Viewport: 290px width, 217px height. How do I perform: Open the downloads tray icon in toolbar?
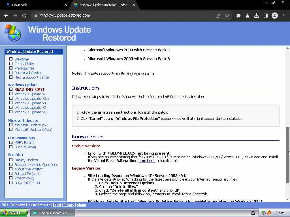[x=257, y=16]
